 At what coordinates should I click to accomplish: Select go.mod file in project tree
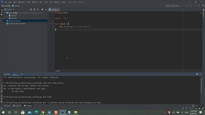[x=14, y=18]
